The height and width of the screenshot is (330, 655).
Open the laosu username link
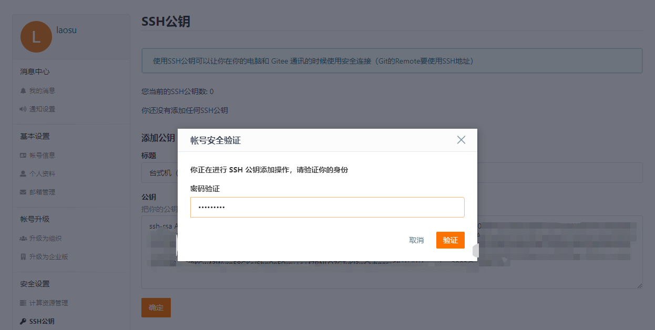tap(67, 30)
